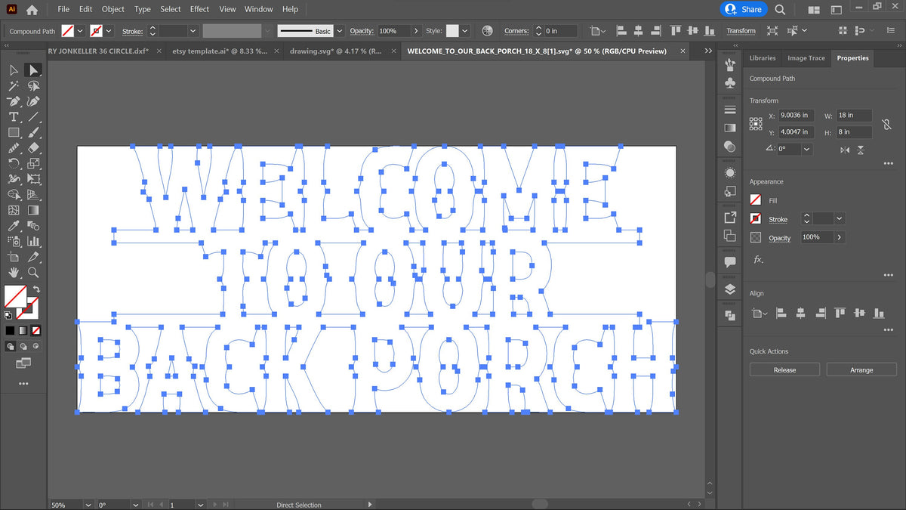Click the Stroke swatch in Appearance section
The height and width of the screenshot is (510, 906).
pos(756,218)
